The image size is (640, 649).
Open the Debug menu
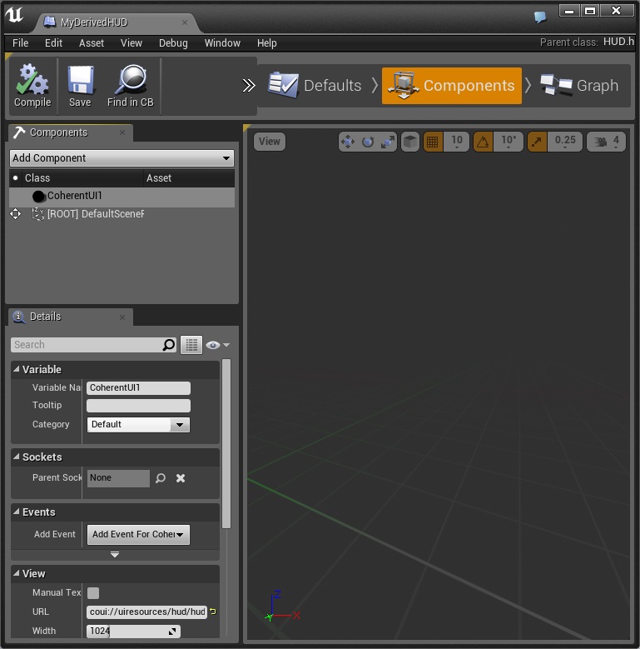173,43
